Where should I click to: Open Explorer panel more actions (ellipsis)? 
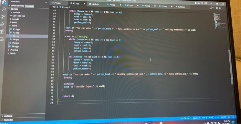coord(46,2)
